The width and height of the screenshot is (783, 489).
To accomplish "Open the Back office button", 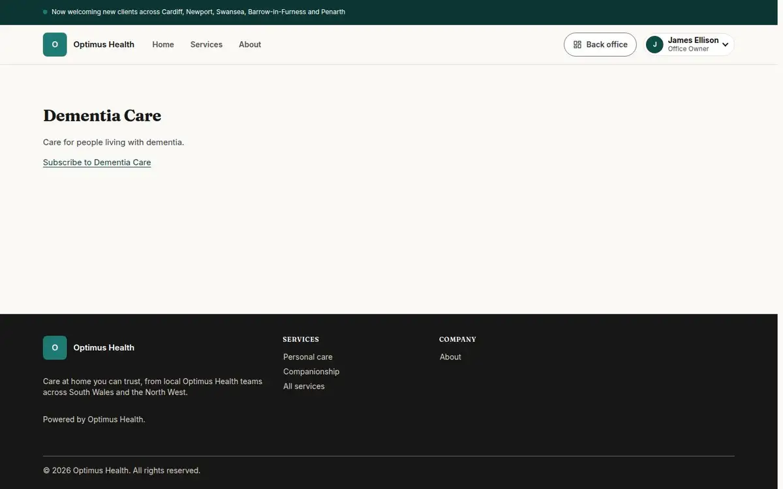I will pos(600,44).
